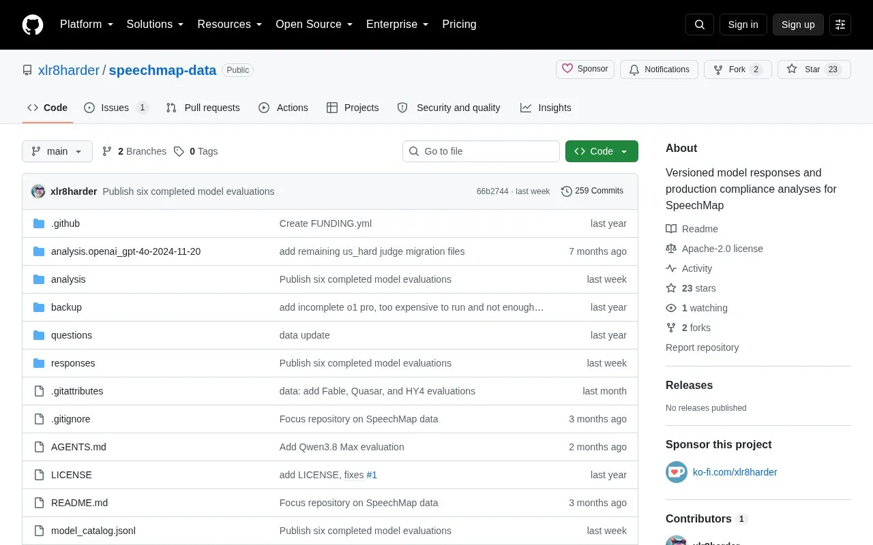This screenshot has height=545, width=873.
Task: Click the Readme book icon
Action: (671, 229)
